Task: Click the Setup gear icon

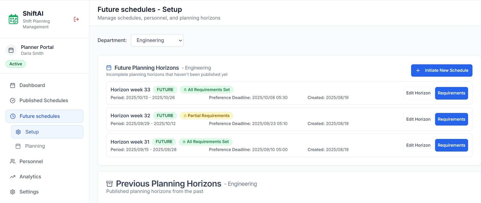Action: point(18,132)
